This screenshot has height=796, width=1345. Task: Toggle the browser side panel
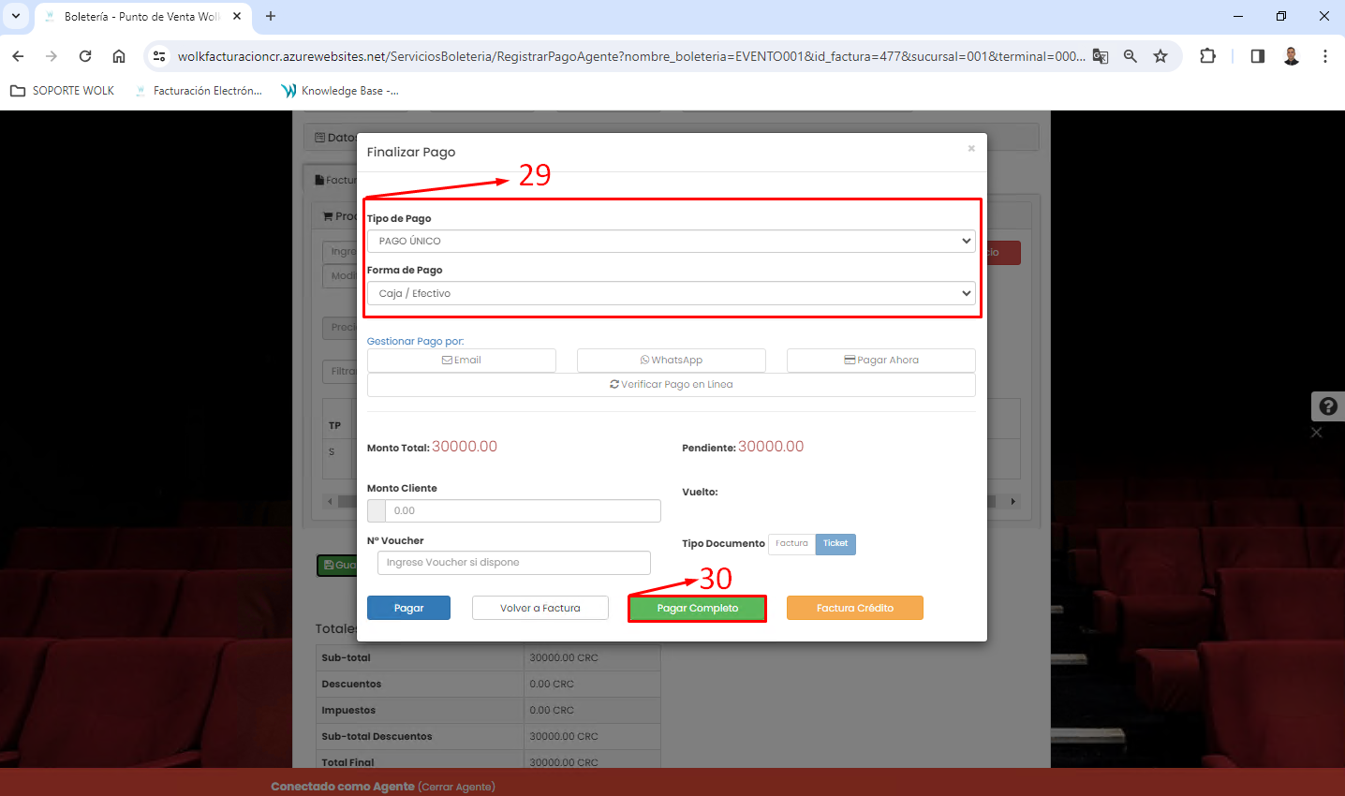pyautogui.click(x=1258, y=56)
